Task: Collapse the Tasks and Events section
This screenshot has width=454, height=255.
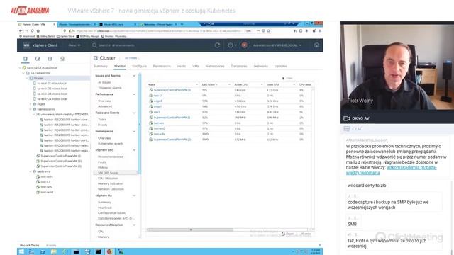Action: click(x=134, y=113)
